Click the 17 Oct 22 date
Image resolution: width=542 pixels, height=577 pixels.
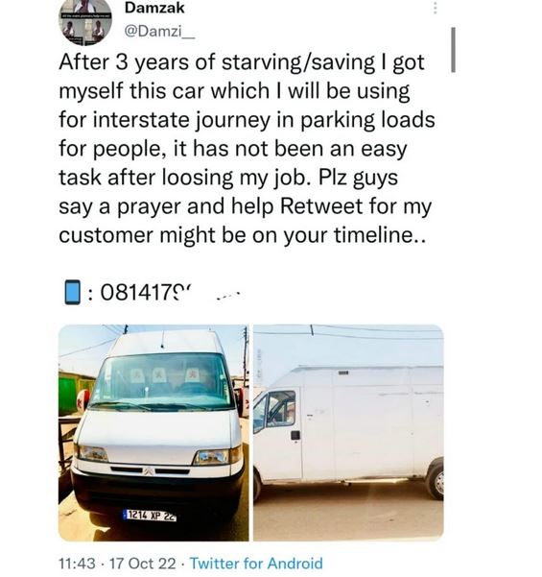[143, 564]
